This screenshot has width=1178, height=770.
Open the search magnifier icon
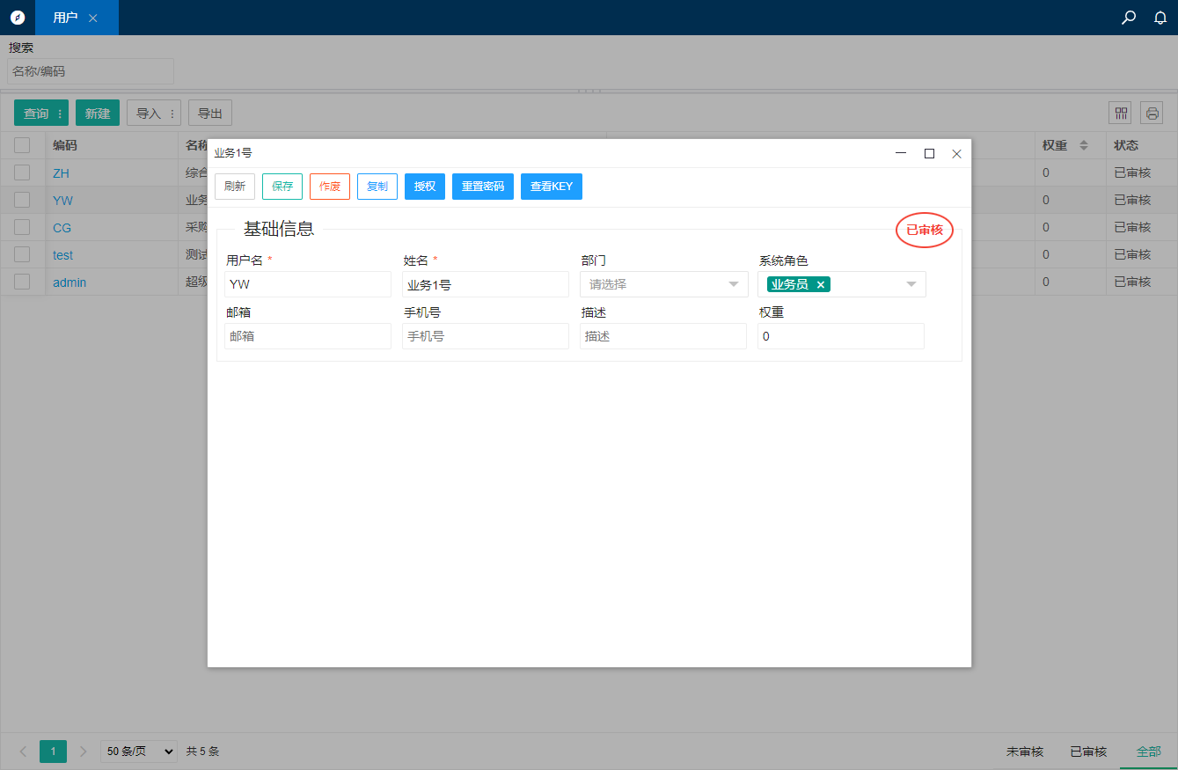[1129, 18]
